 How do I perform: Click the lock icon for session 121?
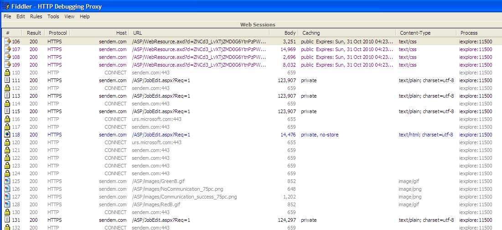pos(7,150)
